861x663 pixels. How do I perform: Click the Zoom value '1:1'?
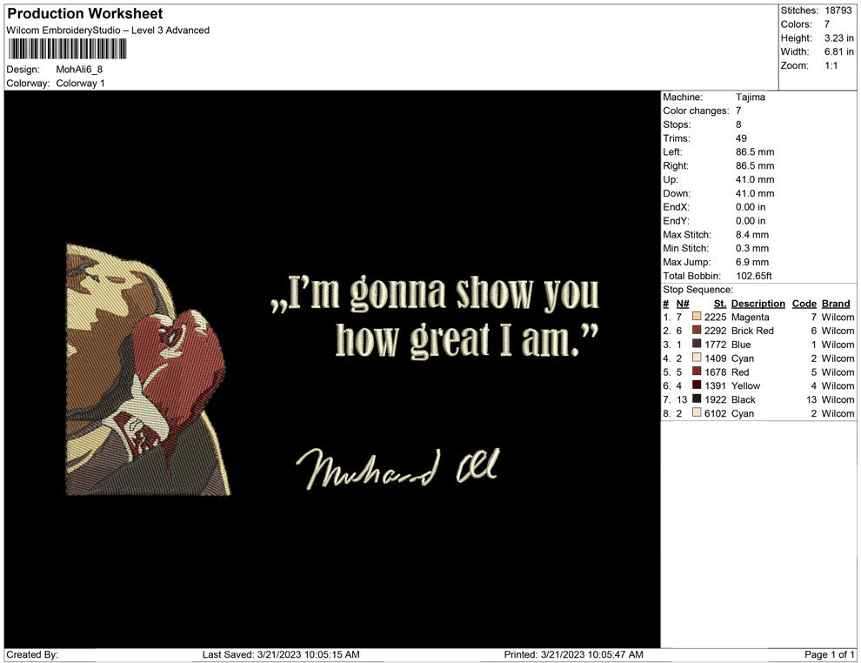click(x=831, y=65)
